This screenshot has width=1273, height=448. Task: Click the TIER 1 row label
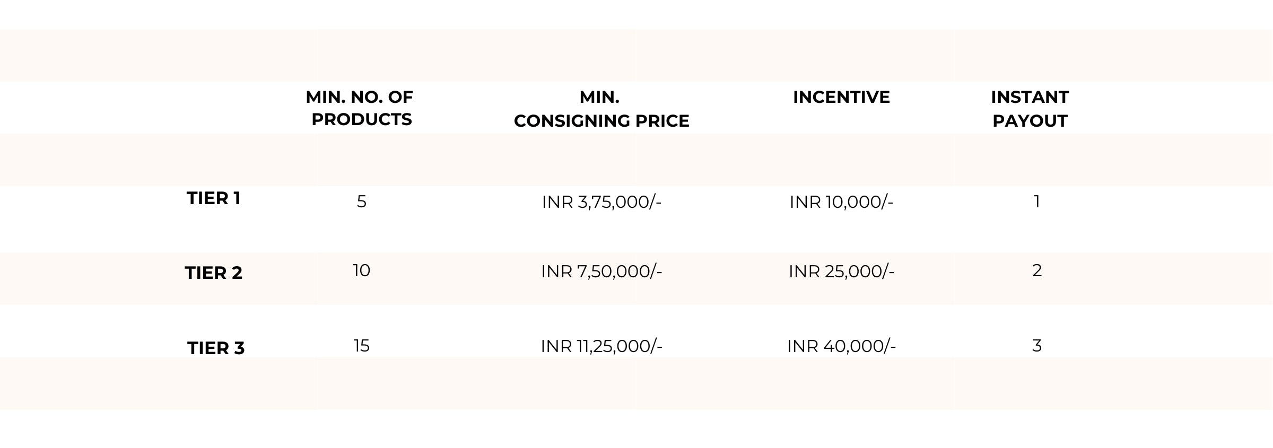click(x=214, y=198)
